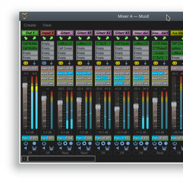
Task: Toggle stereo/mono on Gitarr #5 strip
Action: pos(80,63)
